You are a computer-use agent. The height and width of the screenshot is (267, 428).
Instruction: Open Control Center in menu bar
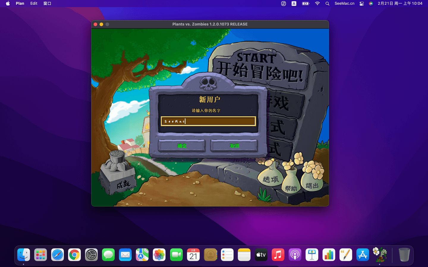361,4
